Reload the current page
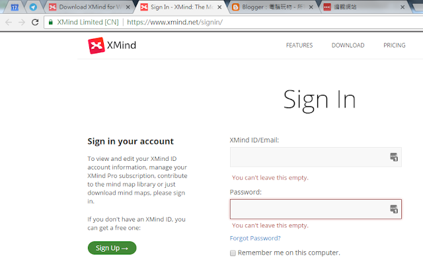The height and width of the screenshot is (273, 423). 35,22
